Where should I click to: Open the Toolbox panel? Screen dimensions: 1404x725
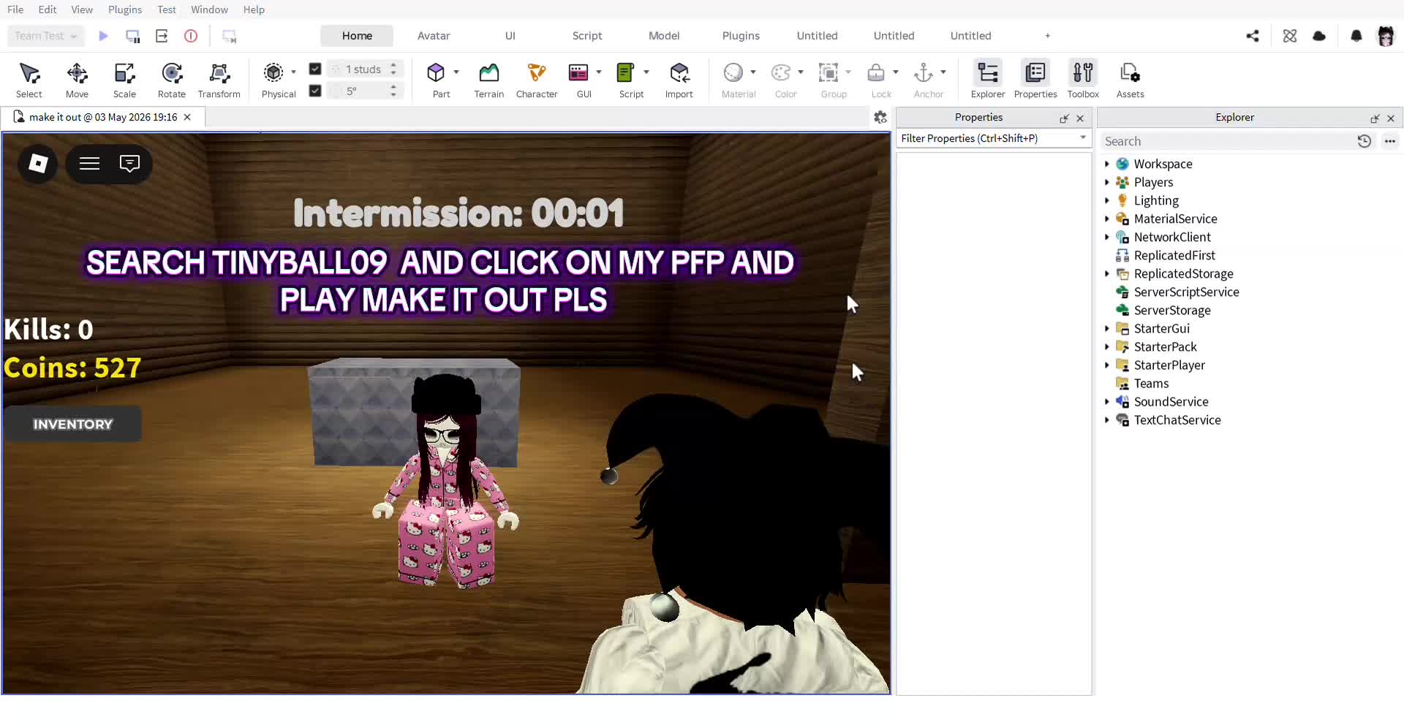[1083, 80]
